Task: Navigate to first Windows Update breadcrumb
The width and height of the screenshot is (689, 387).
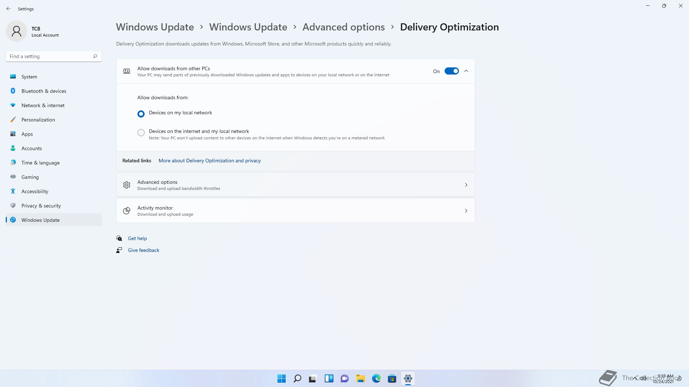Action: tap(155, 27)
